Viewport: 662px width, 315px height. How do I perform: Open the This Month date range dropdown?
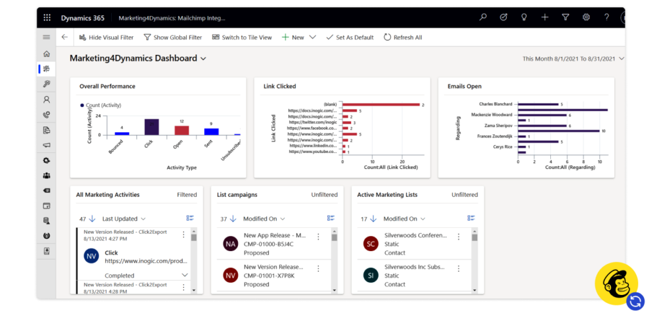(x=573, y=59)
